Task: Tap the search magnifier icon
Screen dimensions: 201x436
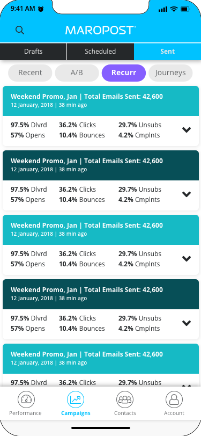Action: pos(20,30)
